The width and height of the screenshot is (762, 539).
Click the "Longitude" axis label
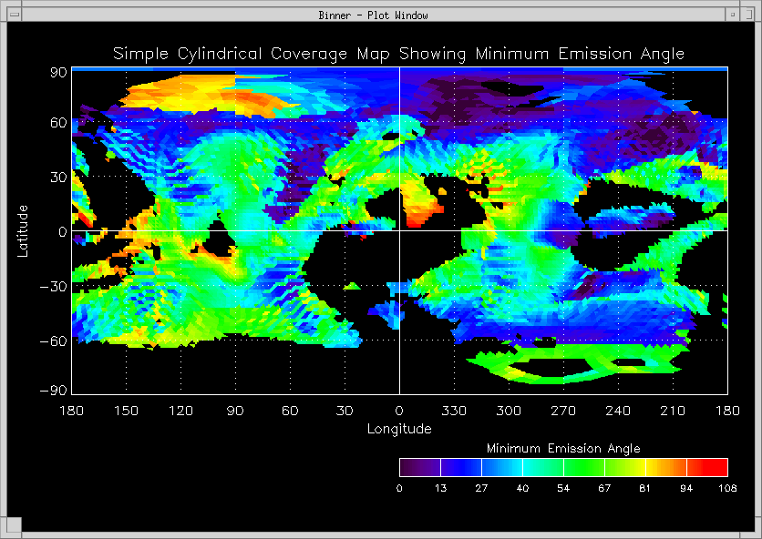pyautogui.click(x=399, y=429)
